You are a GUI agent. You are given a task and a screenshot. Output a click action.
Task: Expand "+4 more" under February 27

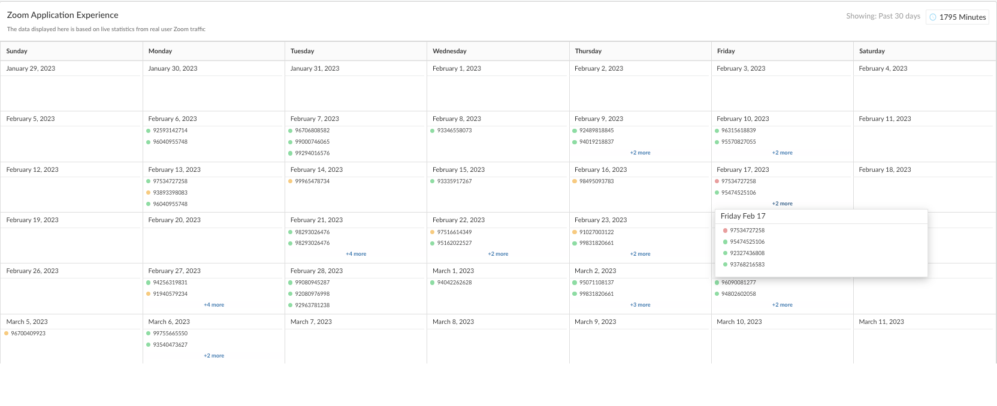click(214, 305)
